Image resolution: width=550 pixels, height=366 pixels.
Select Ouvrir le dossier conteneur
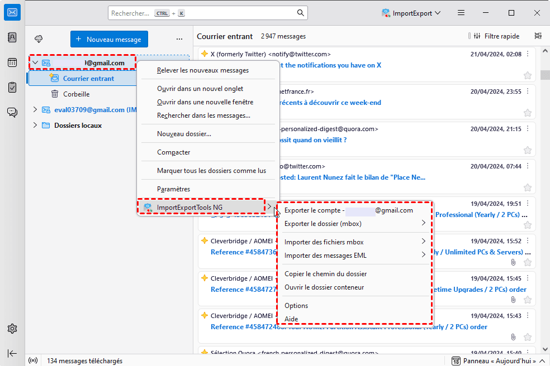click(x=354, y=287)
